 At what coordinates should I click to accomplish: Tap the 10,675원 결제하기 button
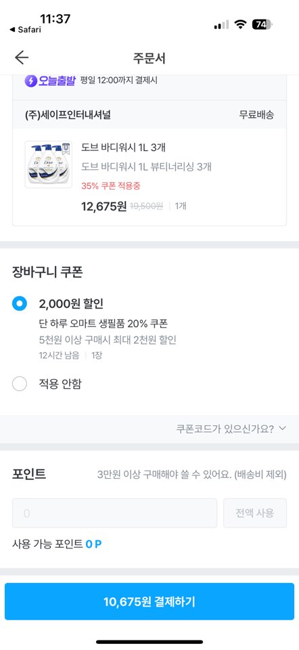pos(149,601)
